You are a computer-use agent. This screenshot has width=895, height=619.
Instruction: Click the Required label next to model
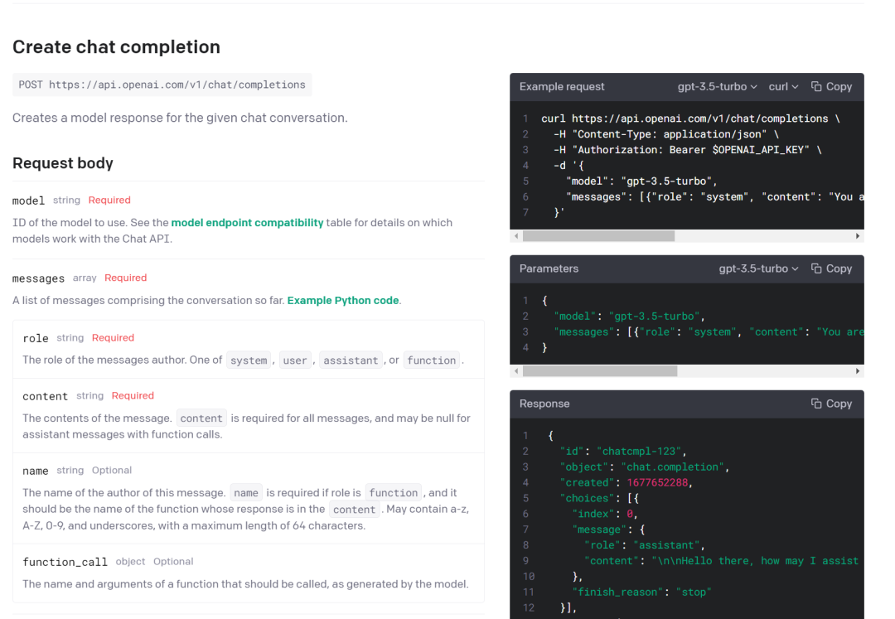(x=109, y=201)
